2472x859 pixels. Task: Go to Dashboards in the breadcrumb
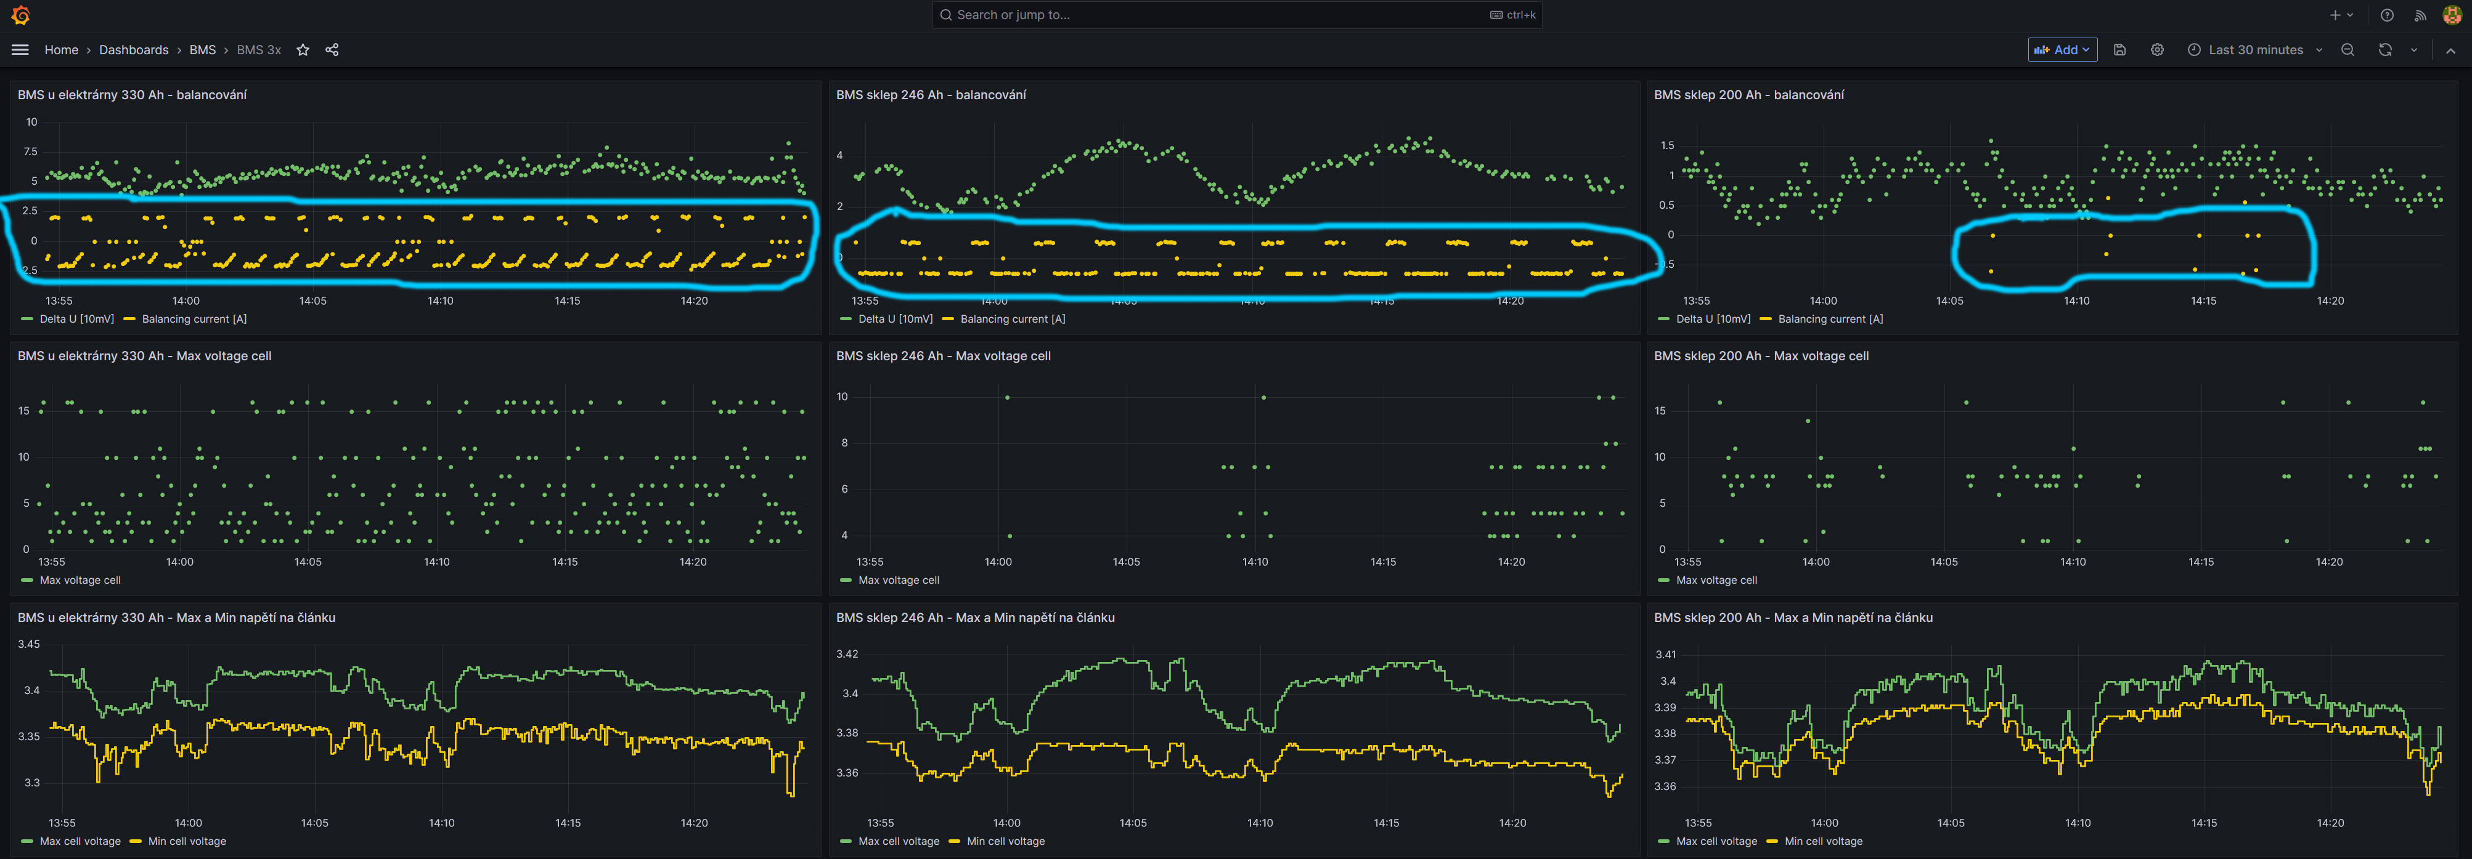[133, 50]
